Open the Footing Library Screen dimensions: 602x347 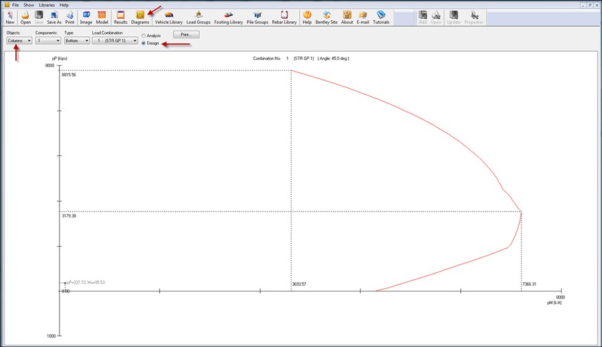[x=228, y=17]
